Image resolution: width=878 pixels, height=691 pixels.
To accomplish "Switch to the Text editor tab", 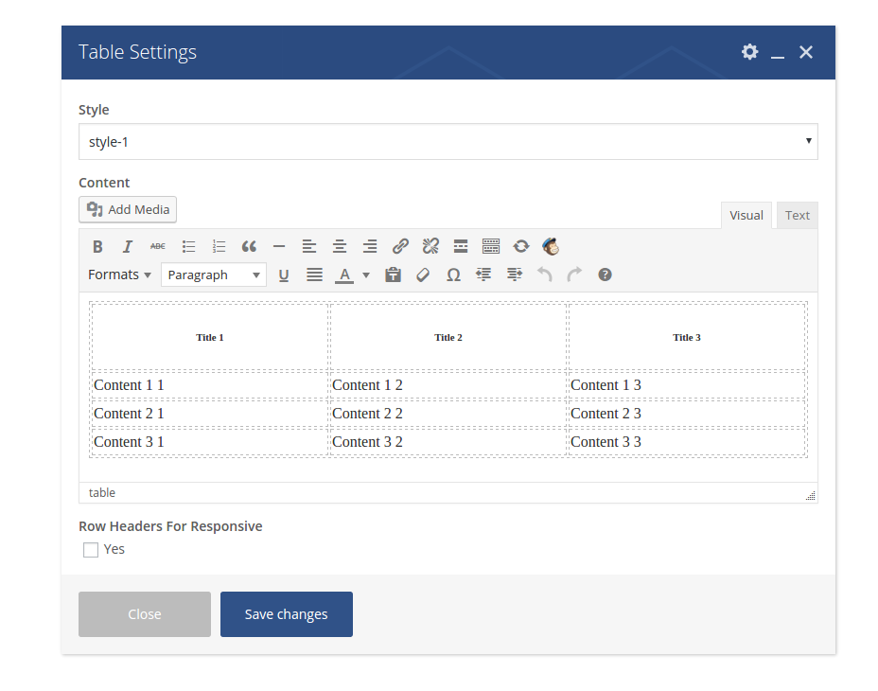I will click(x=797, y=215).
